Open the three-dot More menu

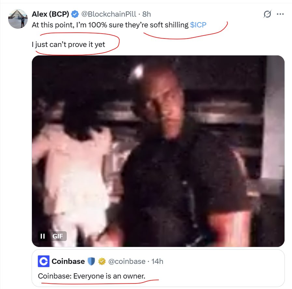280,14
